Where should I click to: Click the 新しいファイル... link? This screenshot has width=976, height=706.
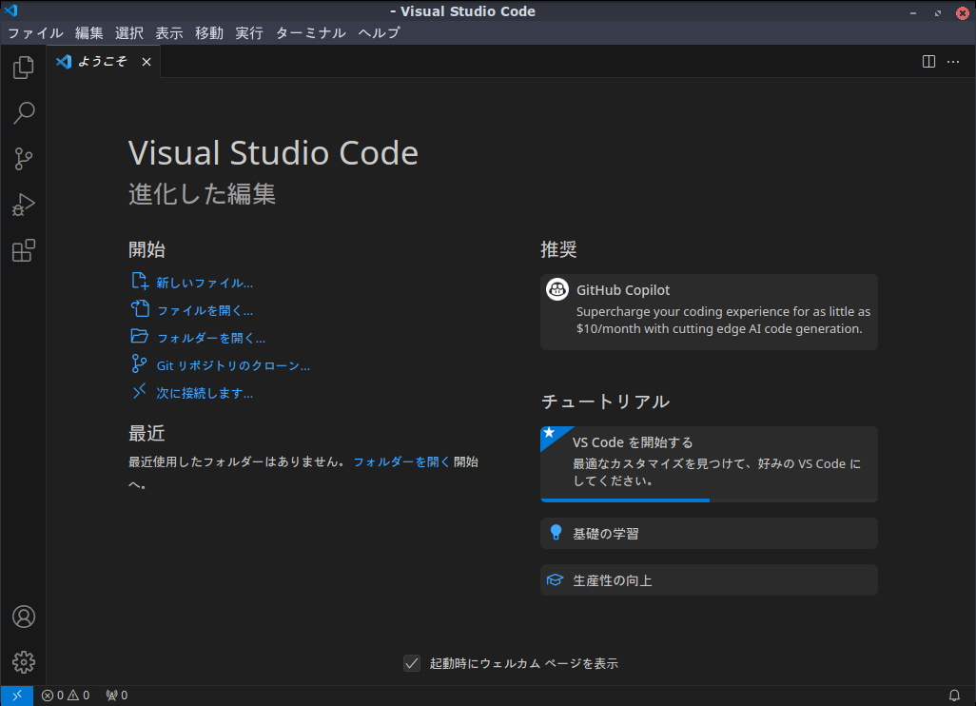coord(205,283)
